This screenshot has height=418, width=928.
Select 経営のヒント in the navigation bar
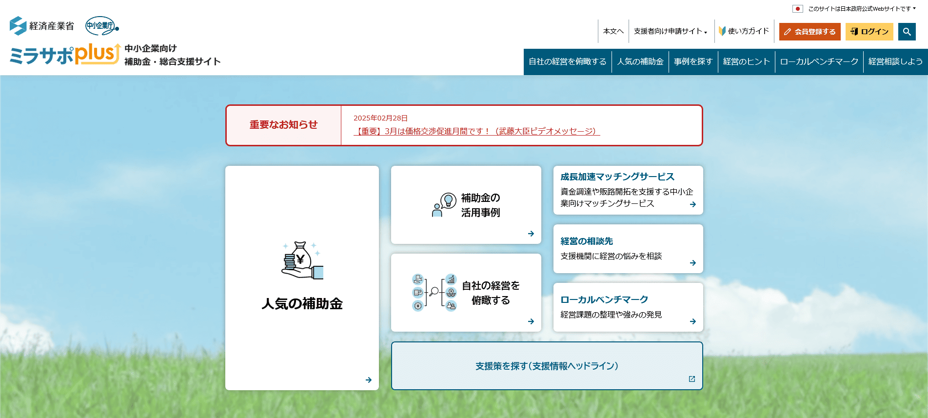click(x=746, y=61)
